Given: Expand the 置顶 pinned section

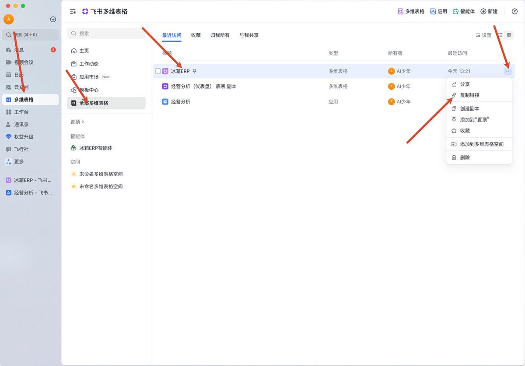Looking at the screenshot, I should coord(77,122).
